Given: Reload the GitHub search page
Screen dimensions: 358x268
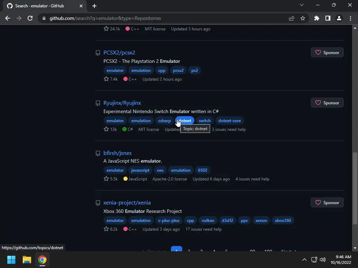Looking at the screenshot, I should [x=30, y=18].
